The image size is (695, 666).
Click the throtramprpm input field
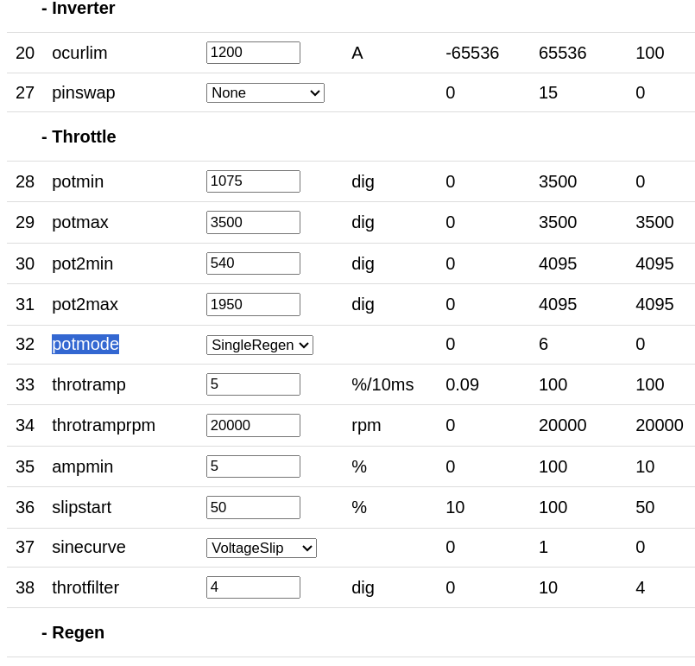253,425
